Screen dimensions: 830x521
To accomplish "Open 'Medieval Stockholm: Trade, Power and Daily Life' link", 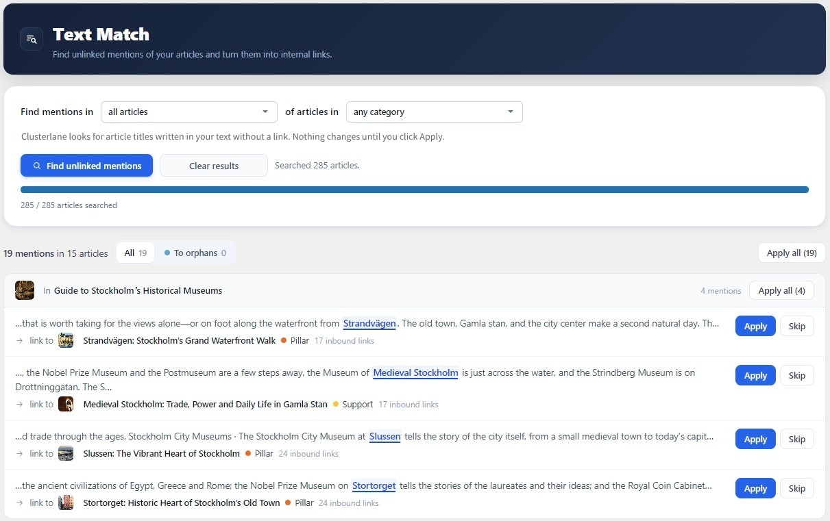I will [x=206, y=404].
